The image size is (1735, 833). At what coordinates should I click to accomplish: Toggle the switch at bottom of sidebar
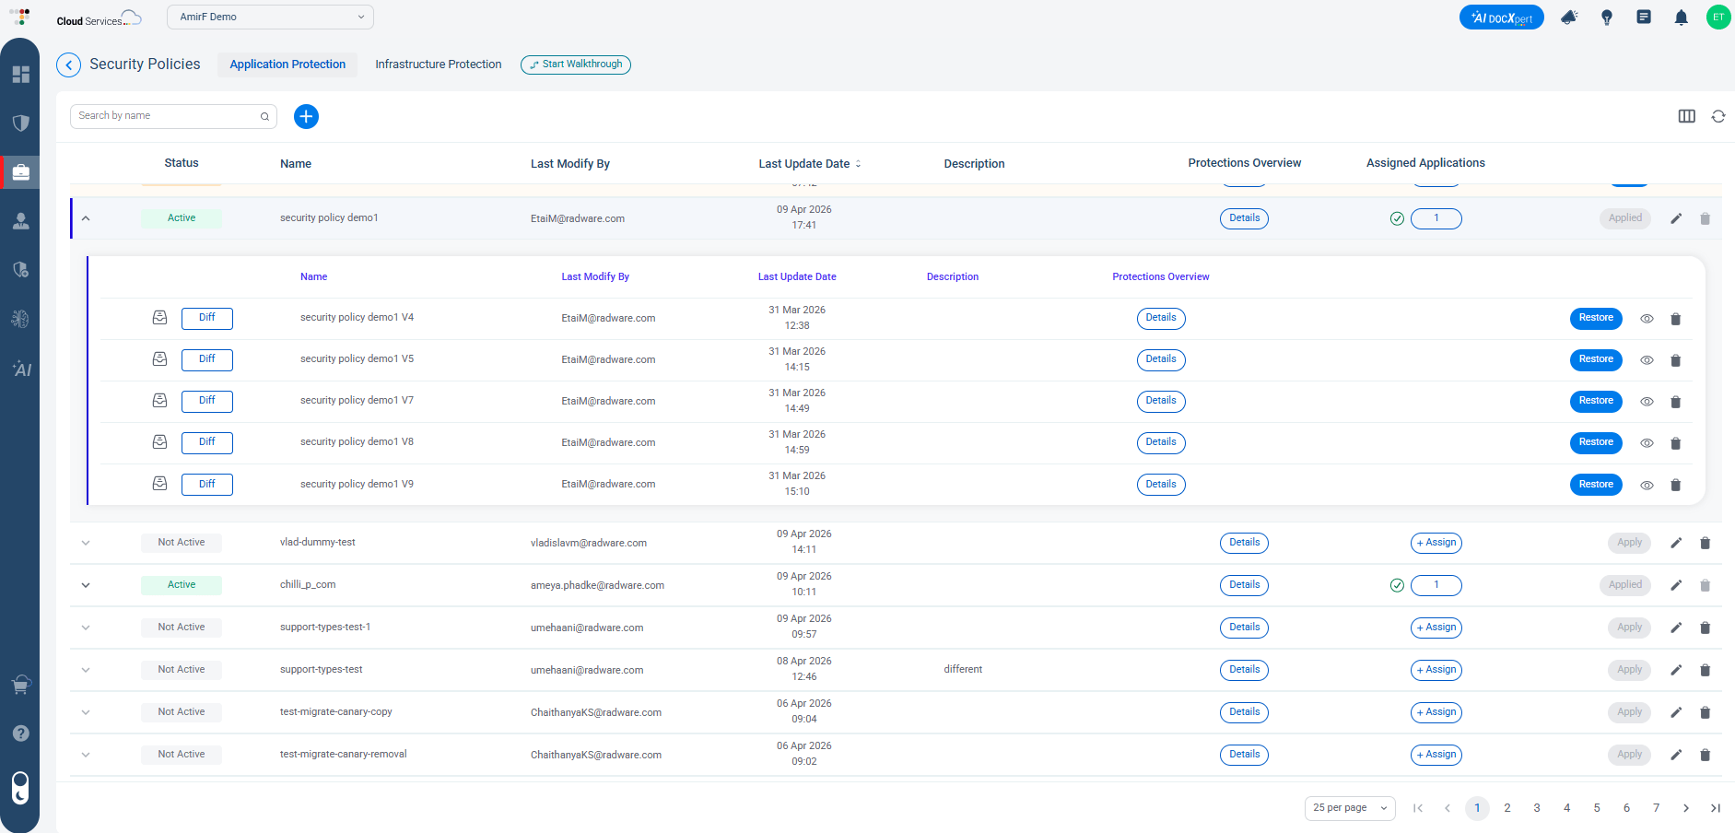(20, 788)
